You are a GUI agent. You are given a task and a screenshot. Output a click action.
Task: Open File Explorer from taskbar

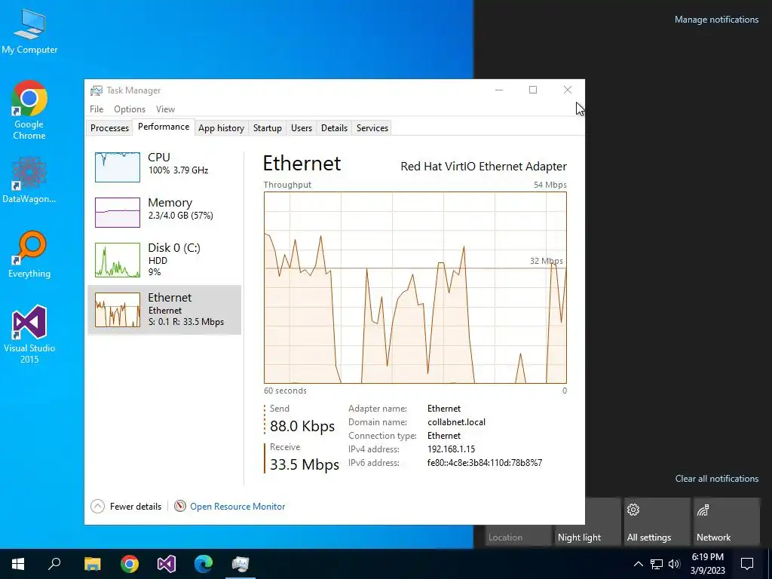(x=92, y=564)
